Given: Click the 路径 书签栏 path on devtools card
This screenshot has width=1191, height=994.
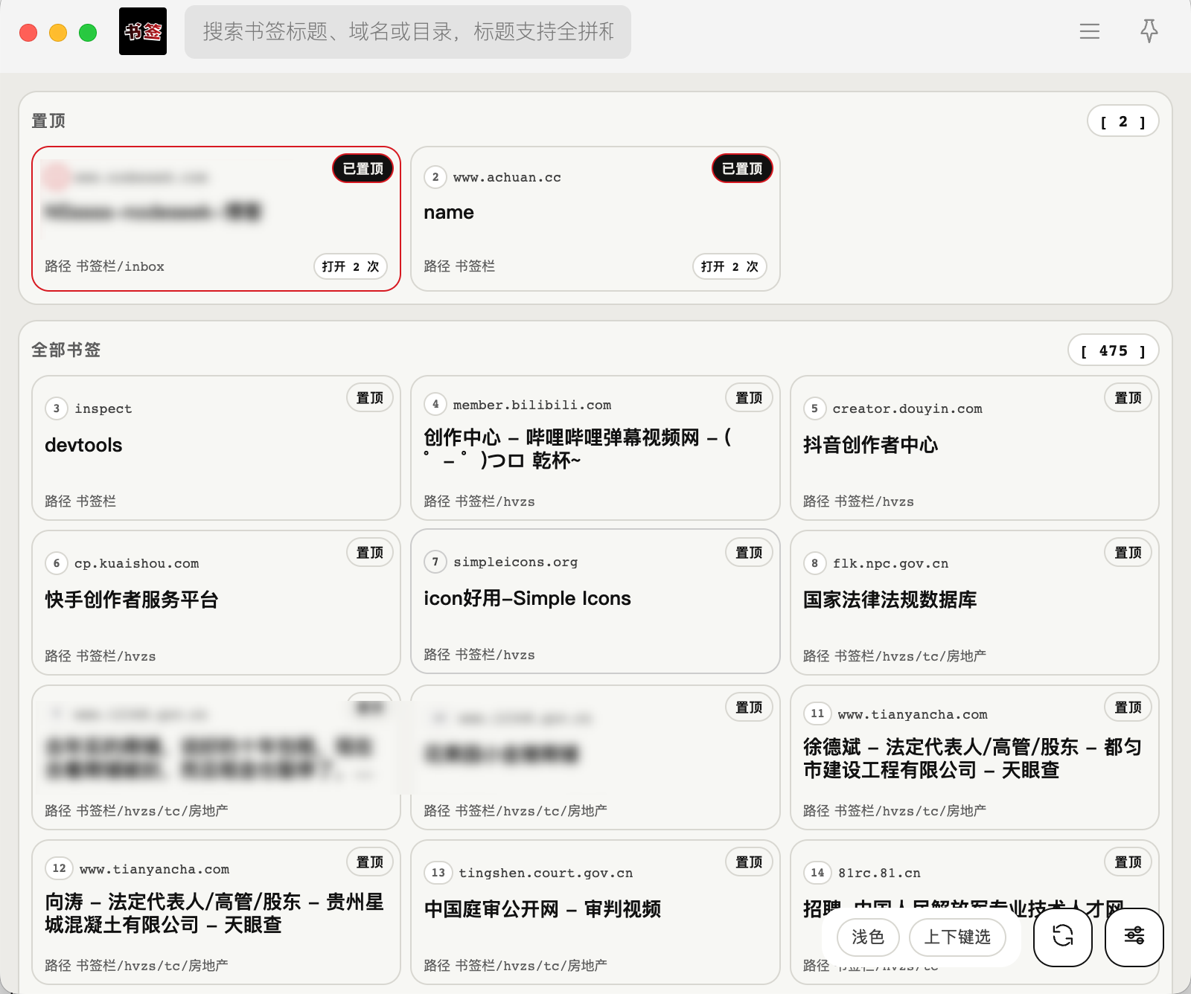Looking at the screenshot, I should 80,501.
